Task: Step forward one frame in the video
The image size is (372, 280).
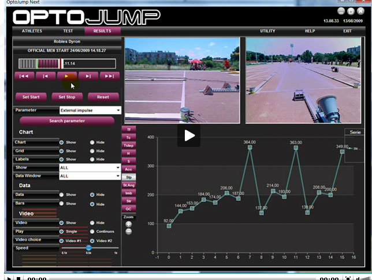Action: tap(88, 76)
